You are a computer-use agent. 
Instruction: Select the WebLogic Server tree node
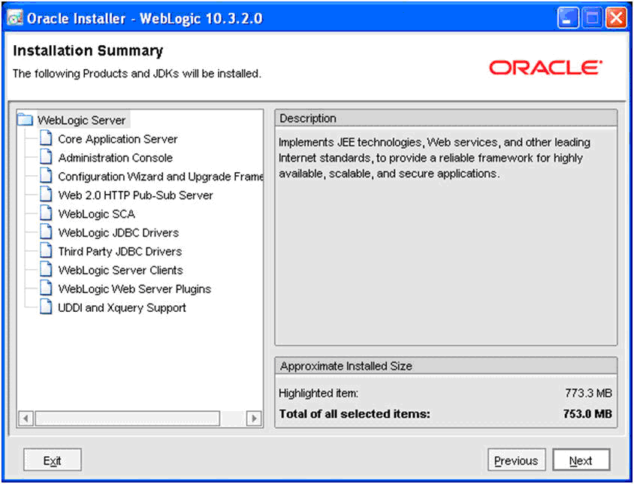point(82,120)
